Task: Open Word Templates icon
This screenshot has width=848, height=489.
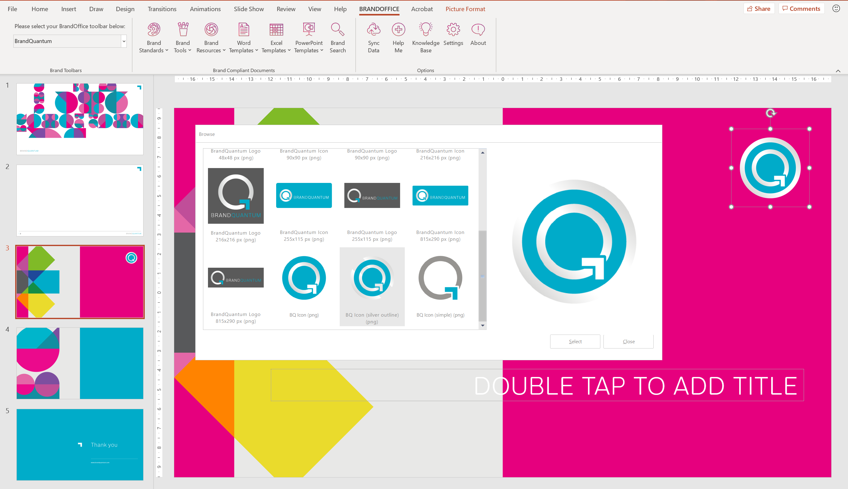Action: [243, 29]
